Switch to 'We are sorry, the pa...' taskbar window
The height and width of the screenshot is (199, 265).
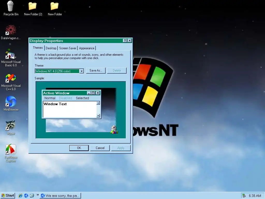point(60,196)
